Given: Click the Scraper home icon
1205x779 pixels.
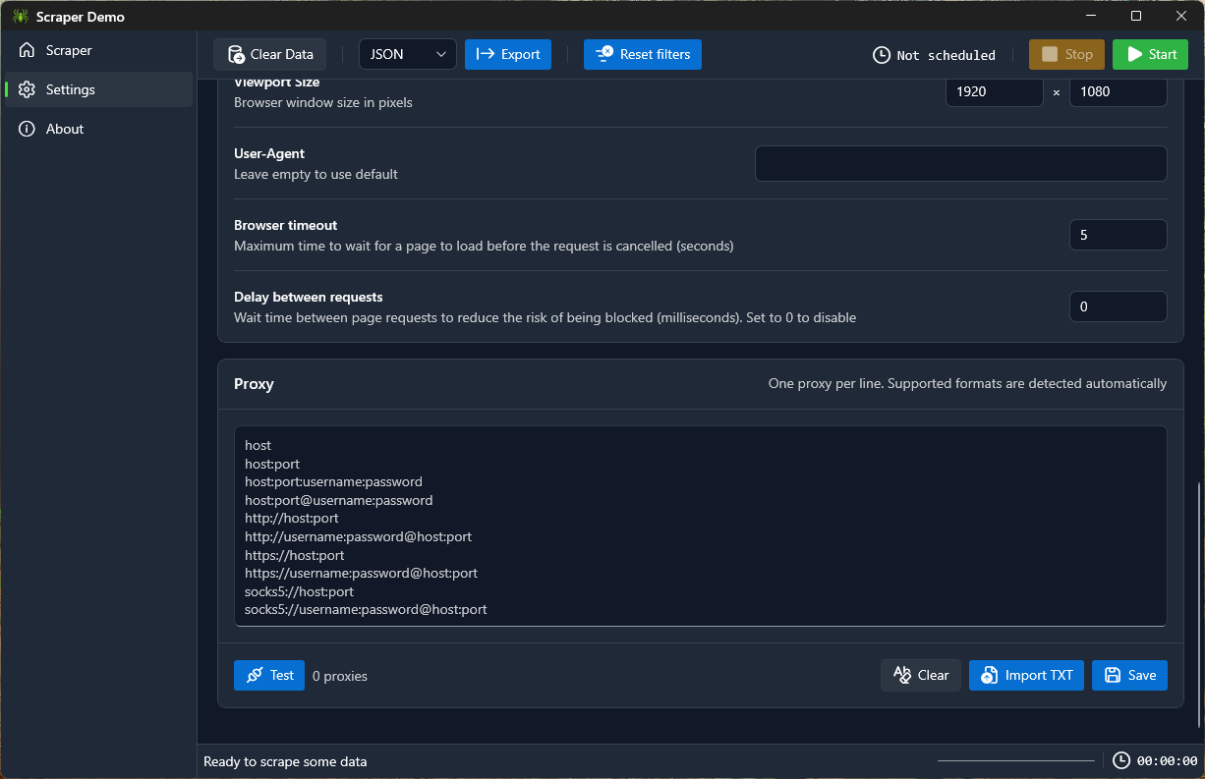Looking at the screenshot, I should point(27,50).
